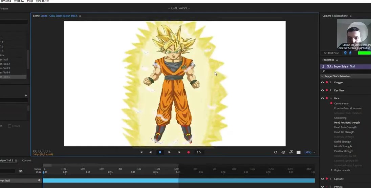This screenshot has width=371, height=188.
Task: Click the 0:25 mark on time ruler
Action: click(x=155, y=172)
